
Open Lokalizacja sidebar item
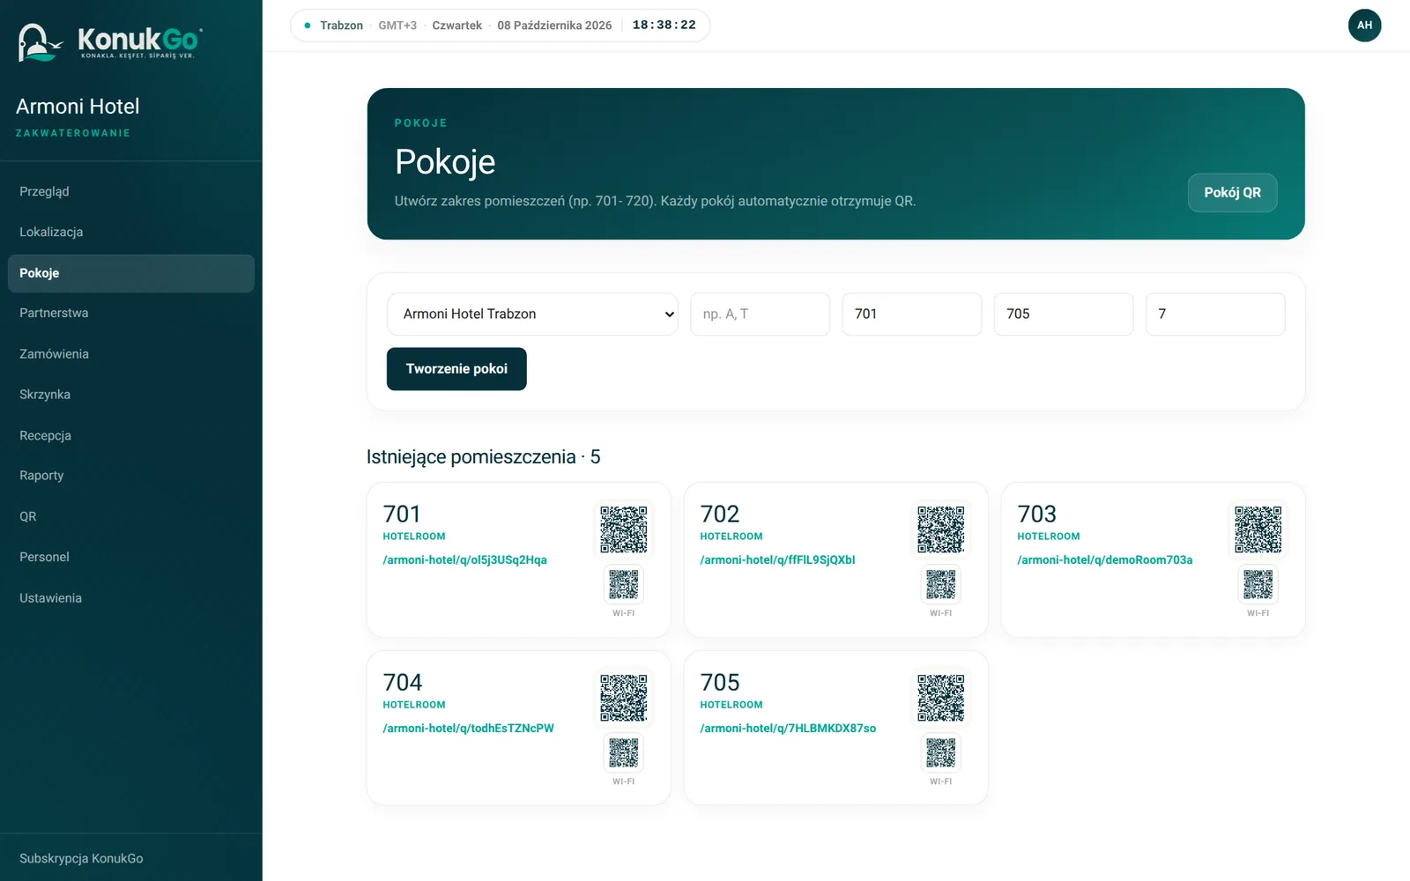point(131,232)
